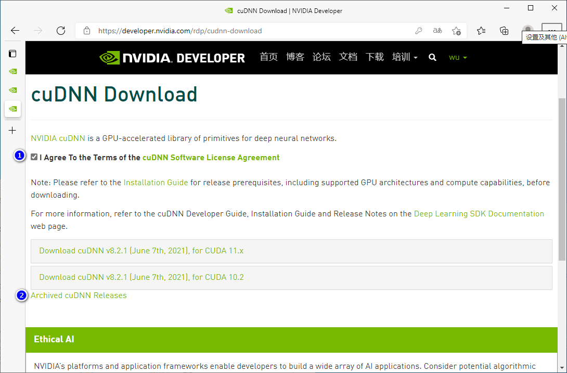Open the Installation Guide link
This screenshot has width=567, height=373.
[x=156, y=183]
